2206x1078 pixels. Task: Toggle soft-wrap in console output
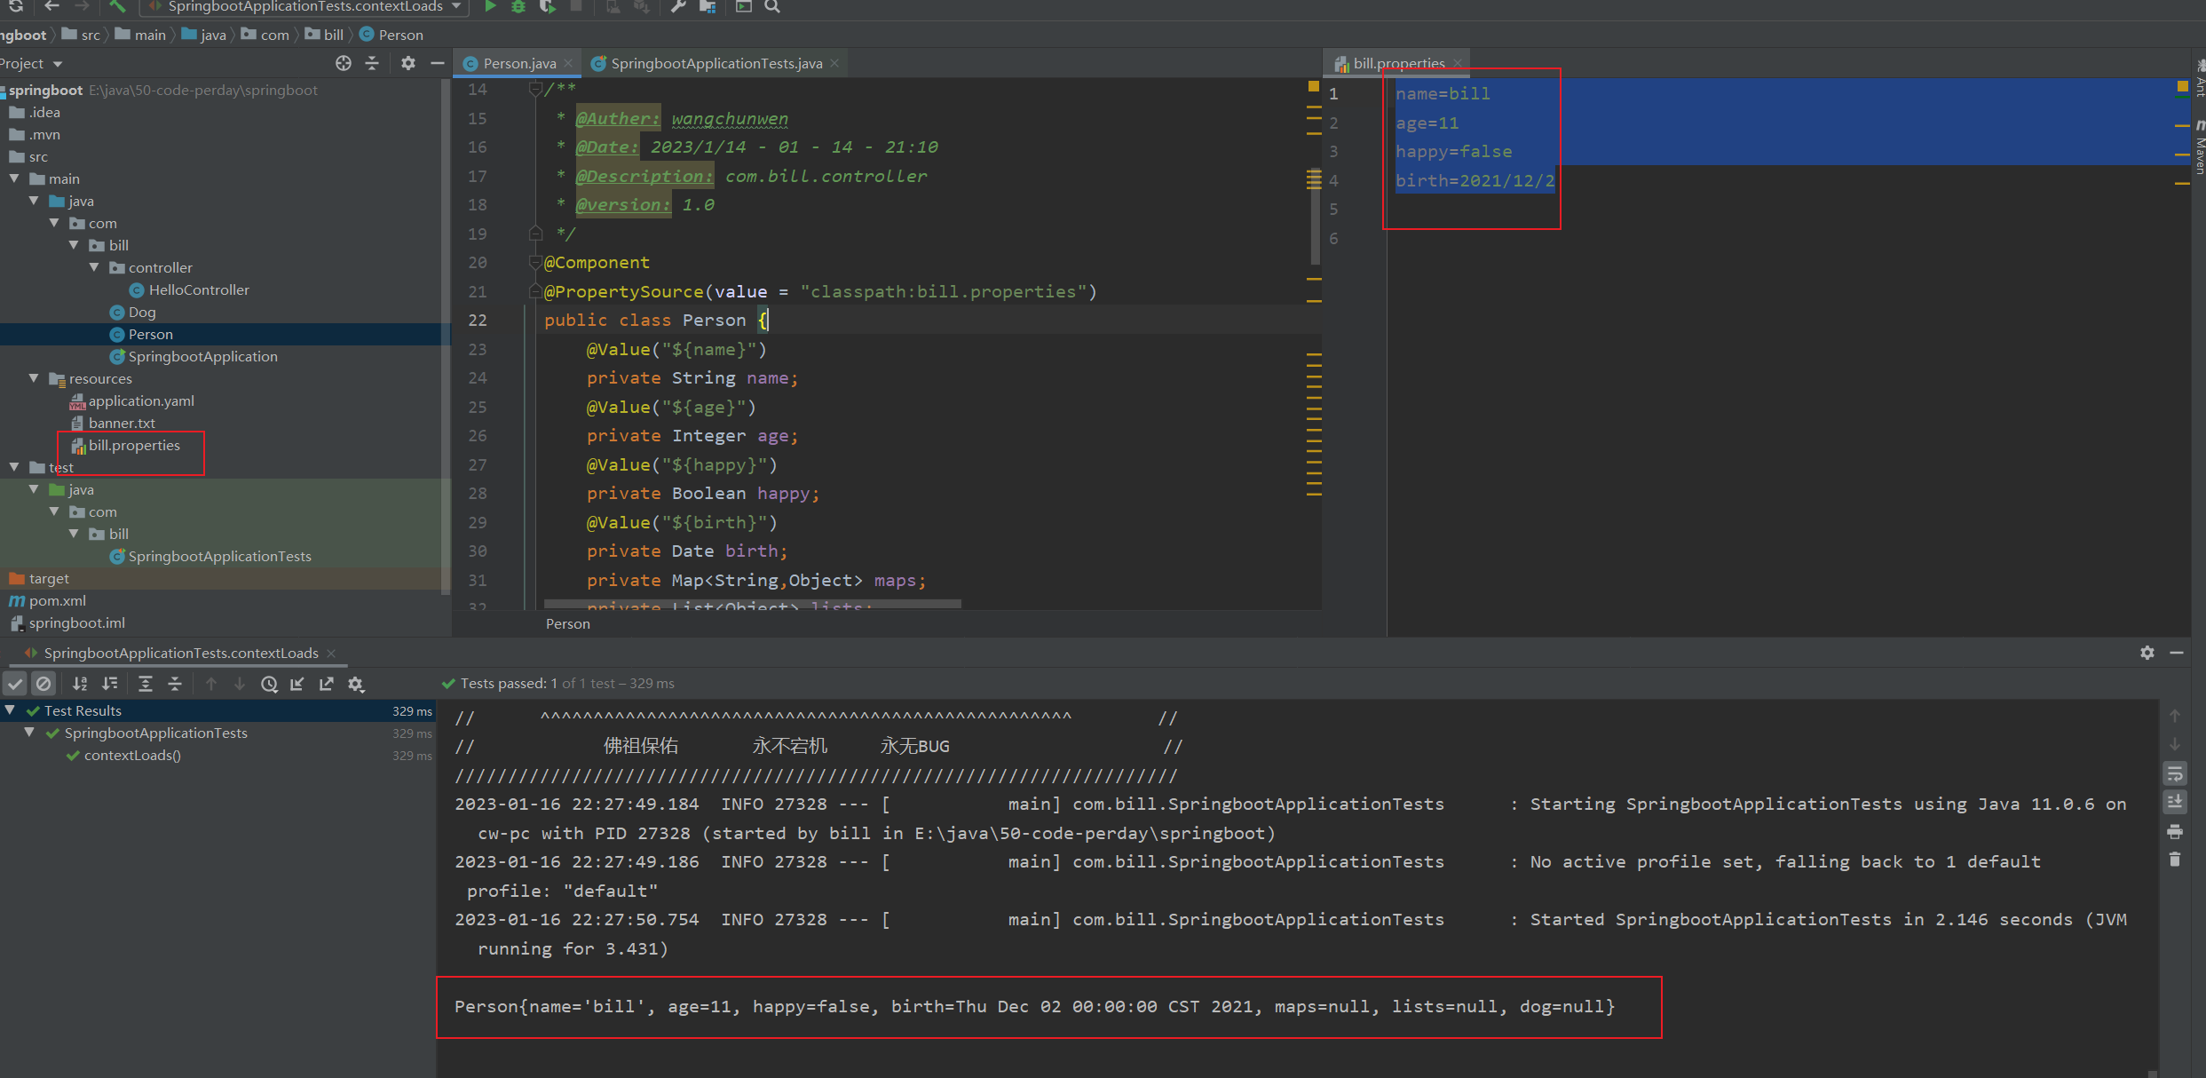click(x=2175, y=774)
